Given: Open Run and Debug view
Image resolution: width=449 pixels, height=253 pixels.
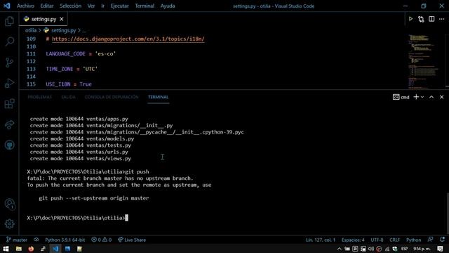Looking at the screenshot, I should (9, 83).
